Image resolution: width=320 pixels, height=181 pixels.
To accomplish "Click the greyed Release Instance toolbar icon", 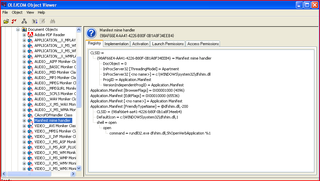I will [42, 21].
